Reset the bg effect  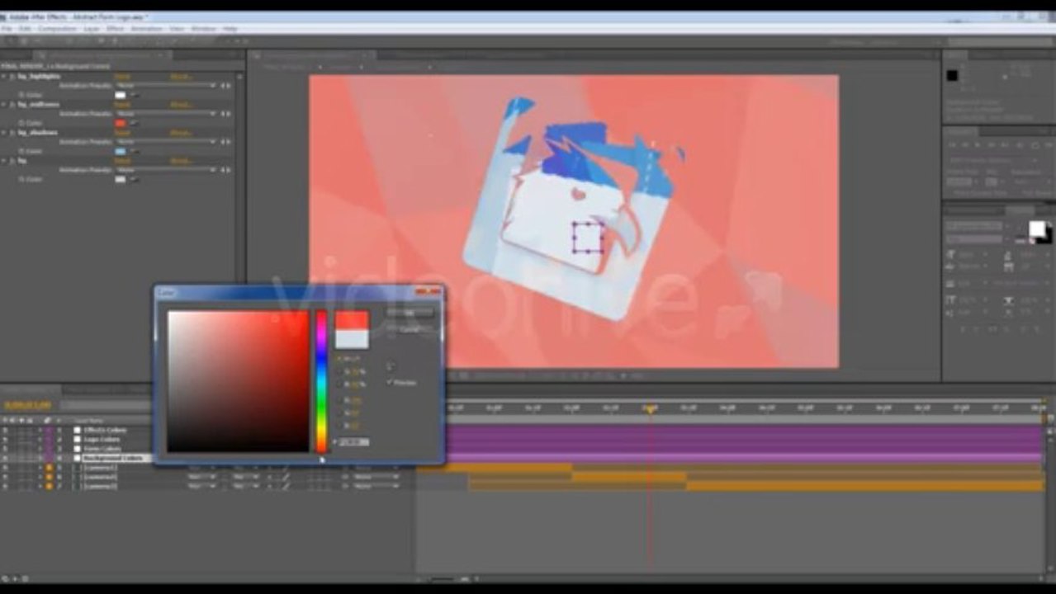tap(122, 161)
